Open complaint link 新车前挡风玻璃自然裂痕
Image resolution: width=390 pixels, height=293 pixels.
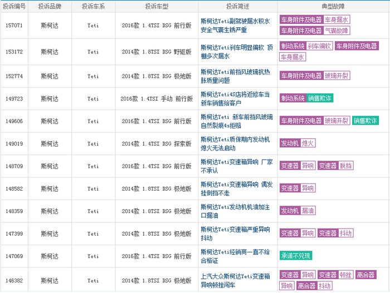click(237, 121)
